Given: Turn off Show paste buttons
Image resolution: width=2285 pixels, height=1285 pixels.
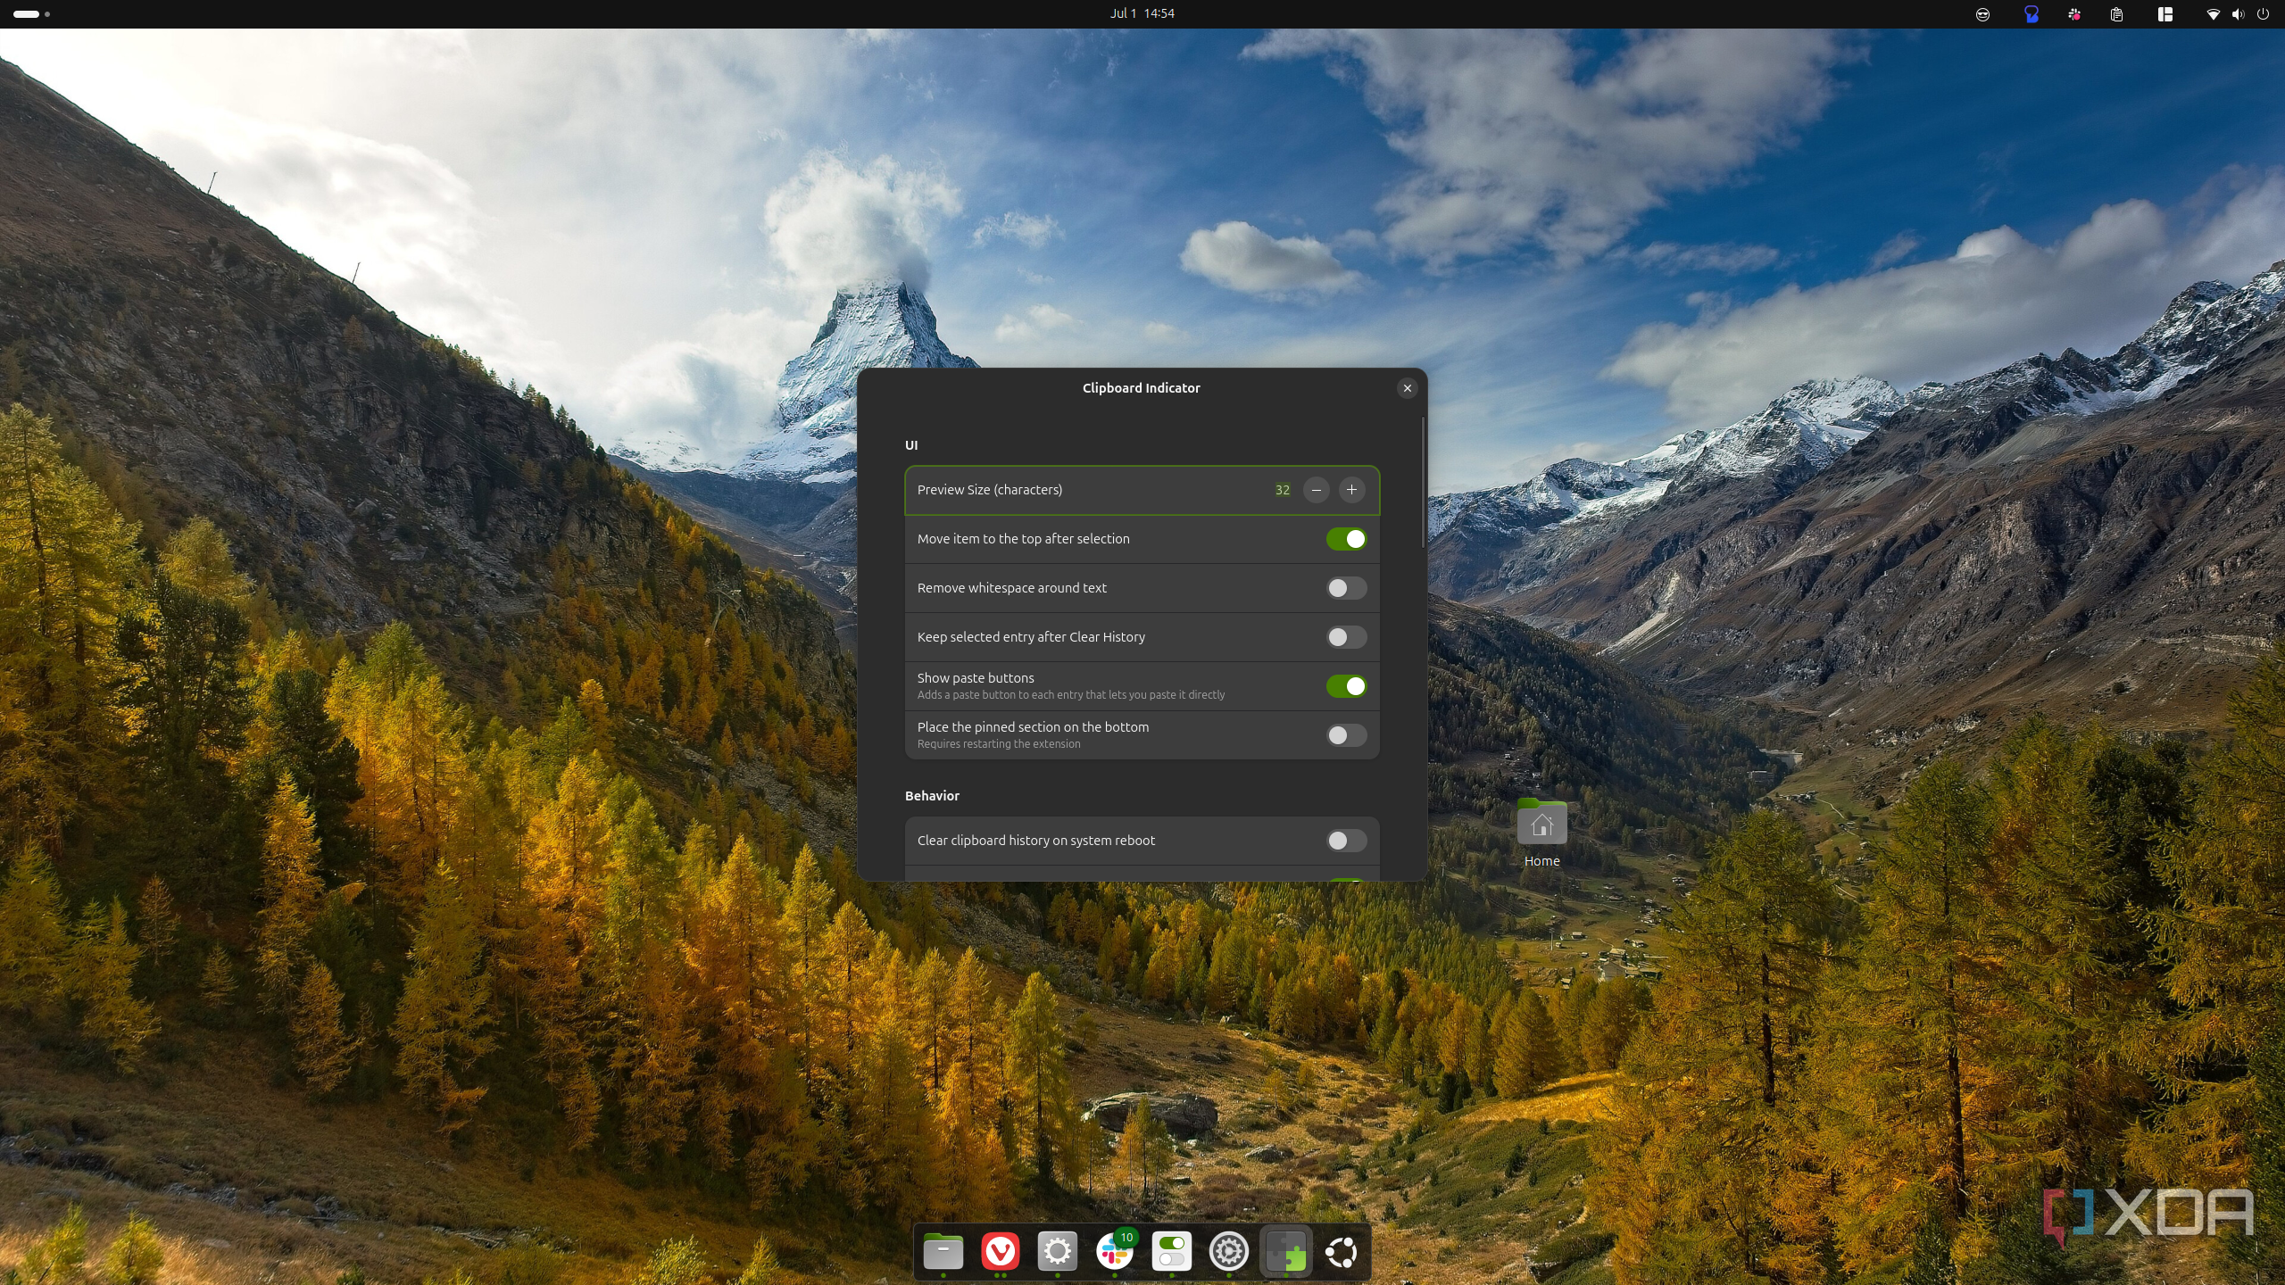Looking at the screenshot, I should point(1346,685).
